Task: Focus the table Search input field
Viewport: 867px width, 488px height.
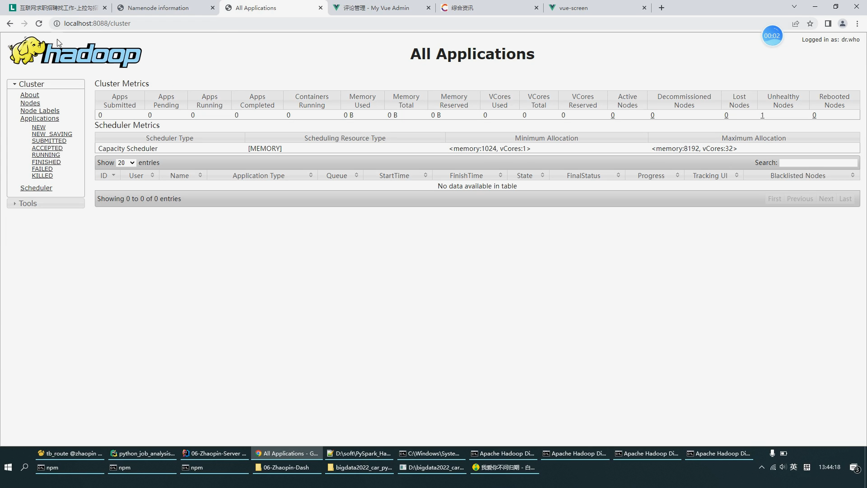Action: click(x=818, y=163)
